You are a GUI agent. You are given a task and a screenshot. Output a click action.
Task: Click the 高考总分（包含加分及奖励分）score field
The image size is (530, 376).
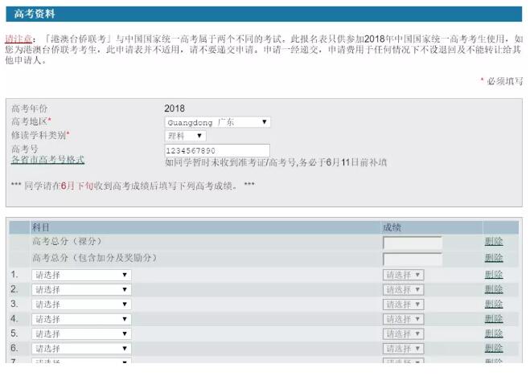[412, 259]
